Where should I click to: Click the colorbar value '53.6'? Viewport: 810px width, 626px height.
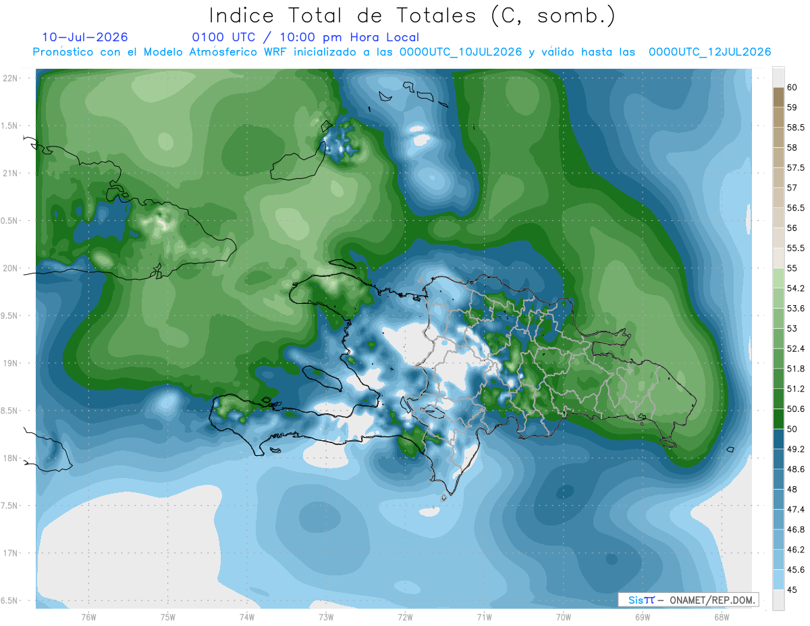[x=795, y=309]
